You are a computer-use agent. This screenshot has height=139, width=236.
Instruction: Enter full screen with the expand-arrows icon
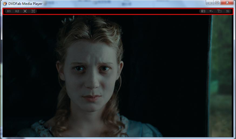click(x=33, y=11)
